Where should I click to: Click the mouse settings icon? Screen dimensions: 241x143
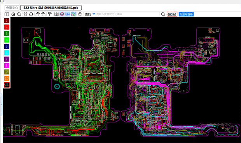coord(80,14)
